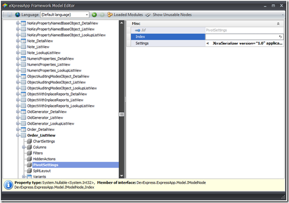Click the info icon in description panel
The image size is (289, 203).
tap(8, 185)
